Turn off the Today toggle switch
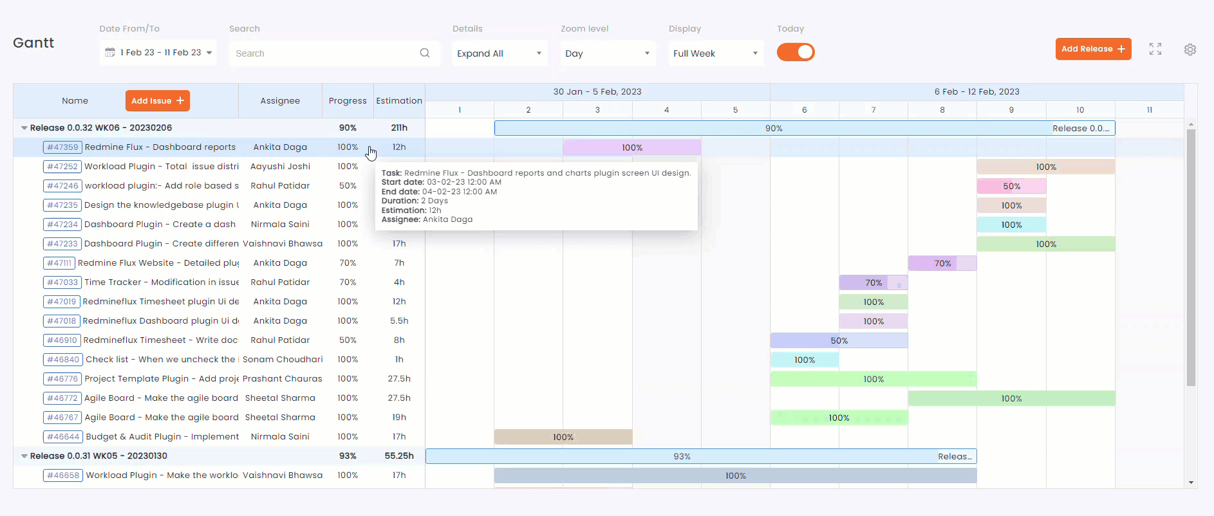This screenshot has height=516, width=1214. coord(796,52)
